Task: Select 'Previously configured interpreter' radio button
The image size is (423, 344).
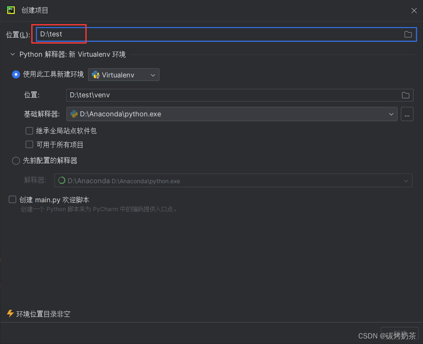Action: pyautogui.click(x=16, y=161)
